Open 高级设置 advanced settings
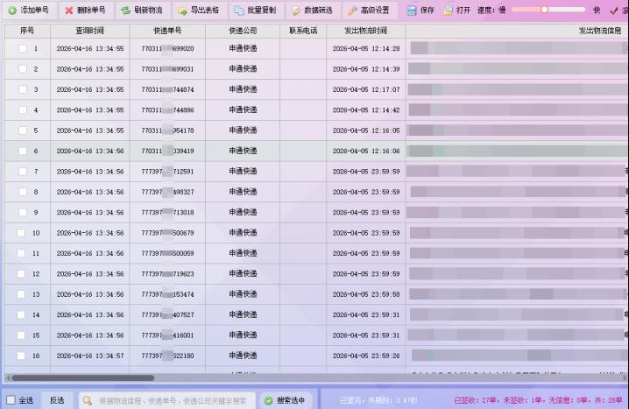The height and width of the screenshot is (409, 629). pos(352,11)
